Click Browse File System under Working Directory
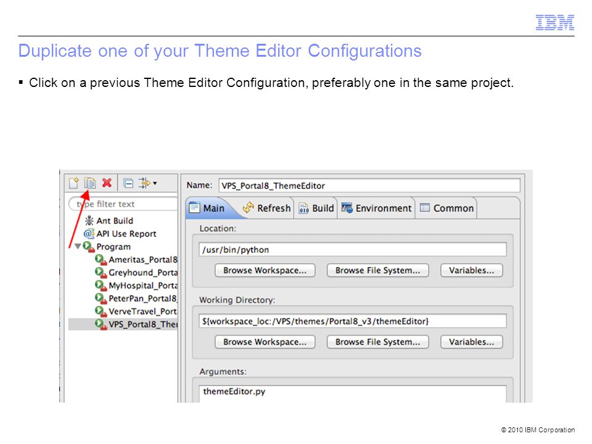Viewport: 592px width, 444px height. tap(377, 342)
